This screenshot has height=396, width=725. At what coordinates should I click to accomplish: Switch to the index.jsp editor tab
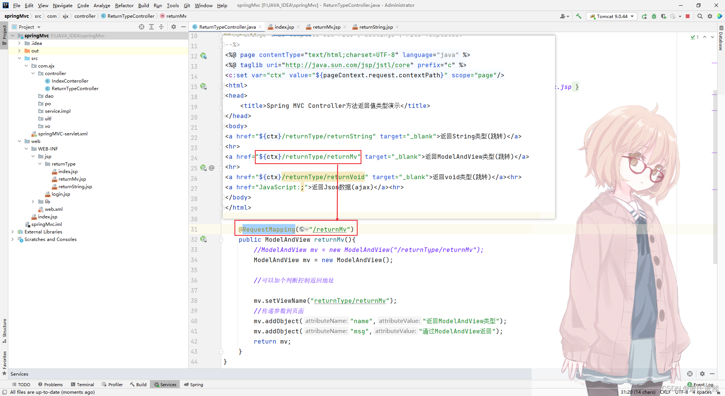click(x=284, y=27)
